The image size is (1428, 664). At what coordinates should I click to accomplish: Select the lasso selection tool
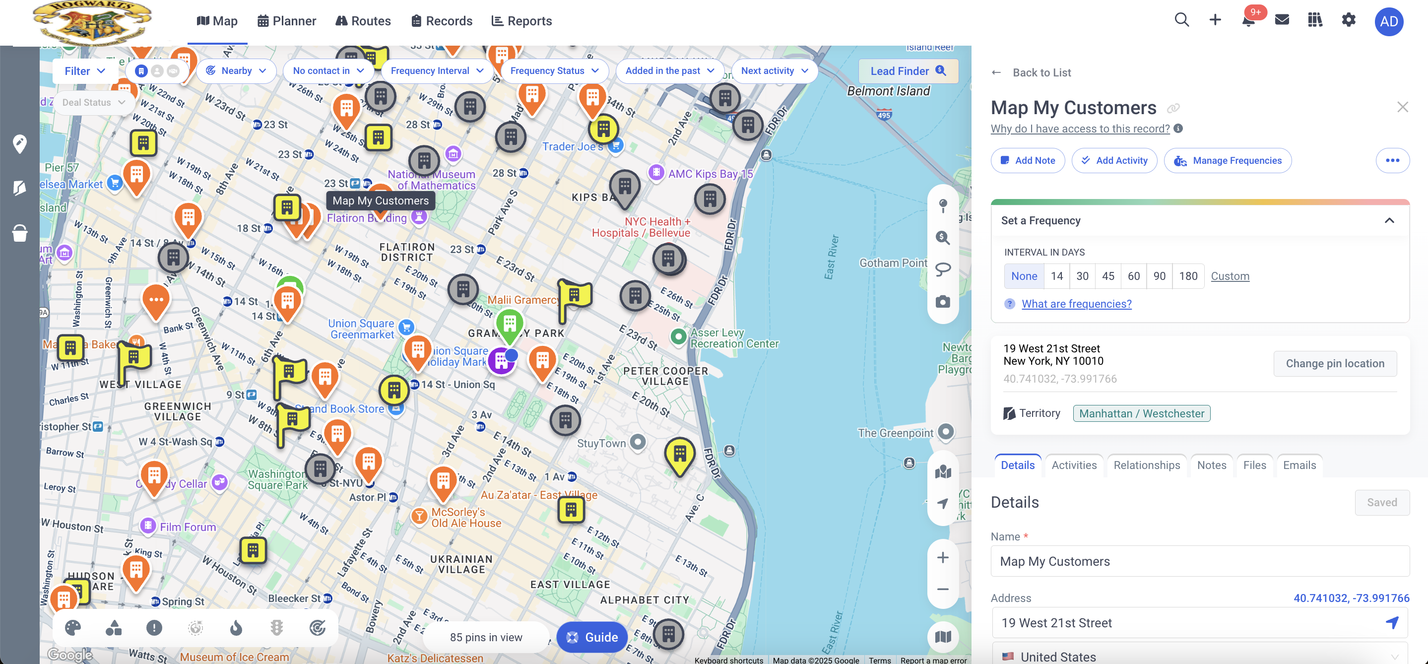[x=943, y=269]
